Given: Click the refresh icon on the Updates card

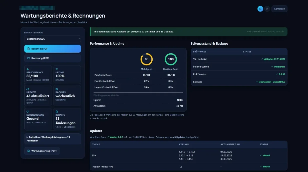Looking at the screenshot, I should click(x=28, y=89).
